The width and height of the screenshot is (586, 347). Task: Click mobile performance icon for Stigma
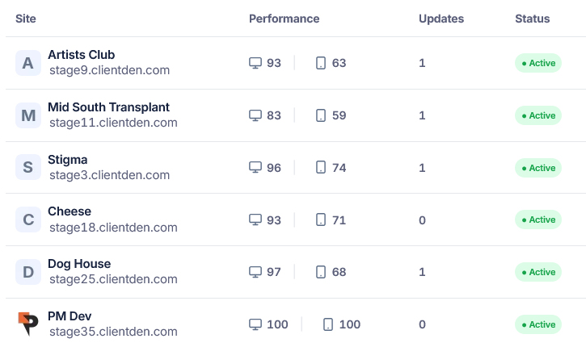321,168
